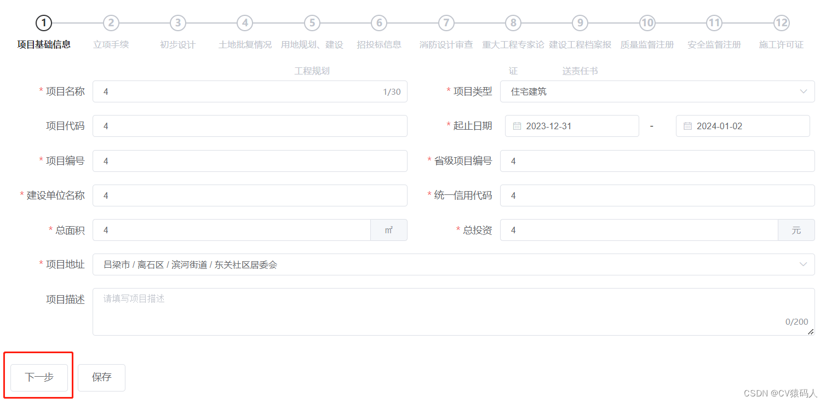
Task: Focus the 总投资 input field
Action: coord(639,230)
